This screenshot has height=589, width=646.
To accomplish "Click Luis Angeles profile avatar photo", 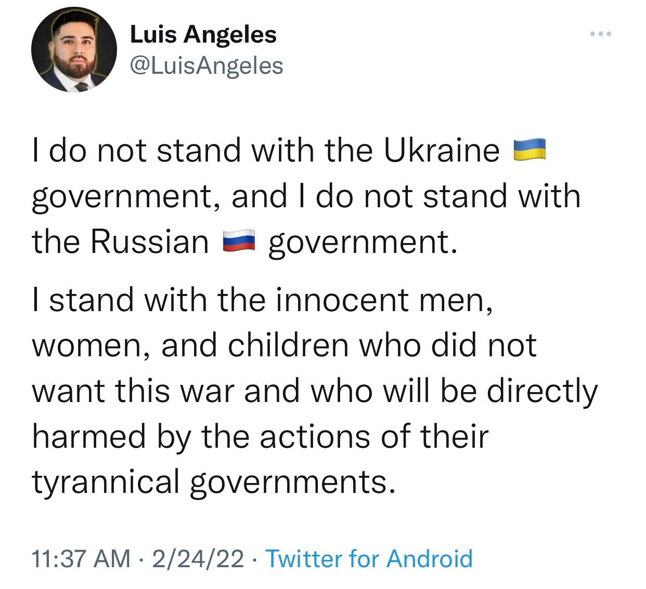I will coord(74,49).
